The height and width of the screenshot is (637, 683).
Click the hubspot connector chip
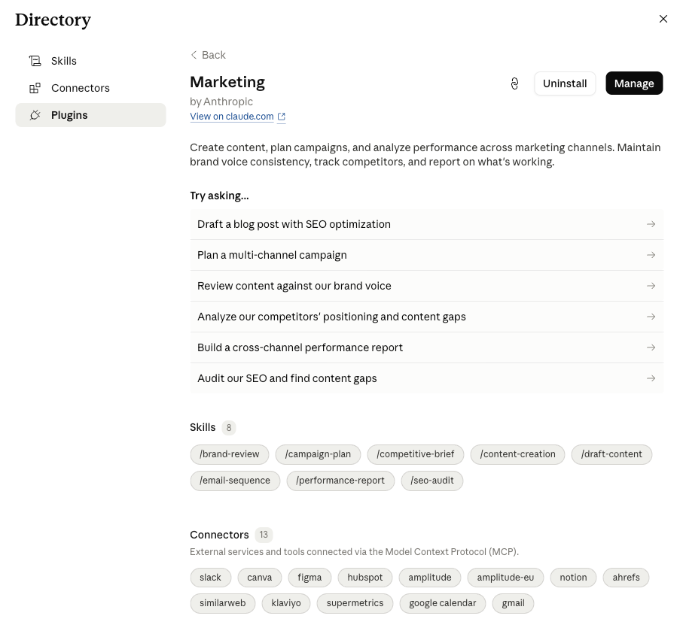tap(365, 578)
